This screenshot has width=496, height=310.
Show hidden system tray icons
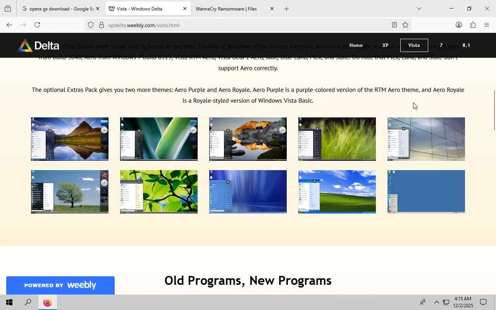pos(436,302)
